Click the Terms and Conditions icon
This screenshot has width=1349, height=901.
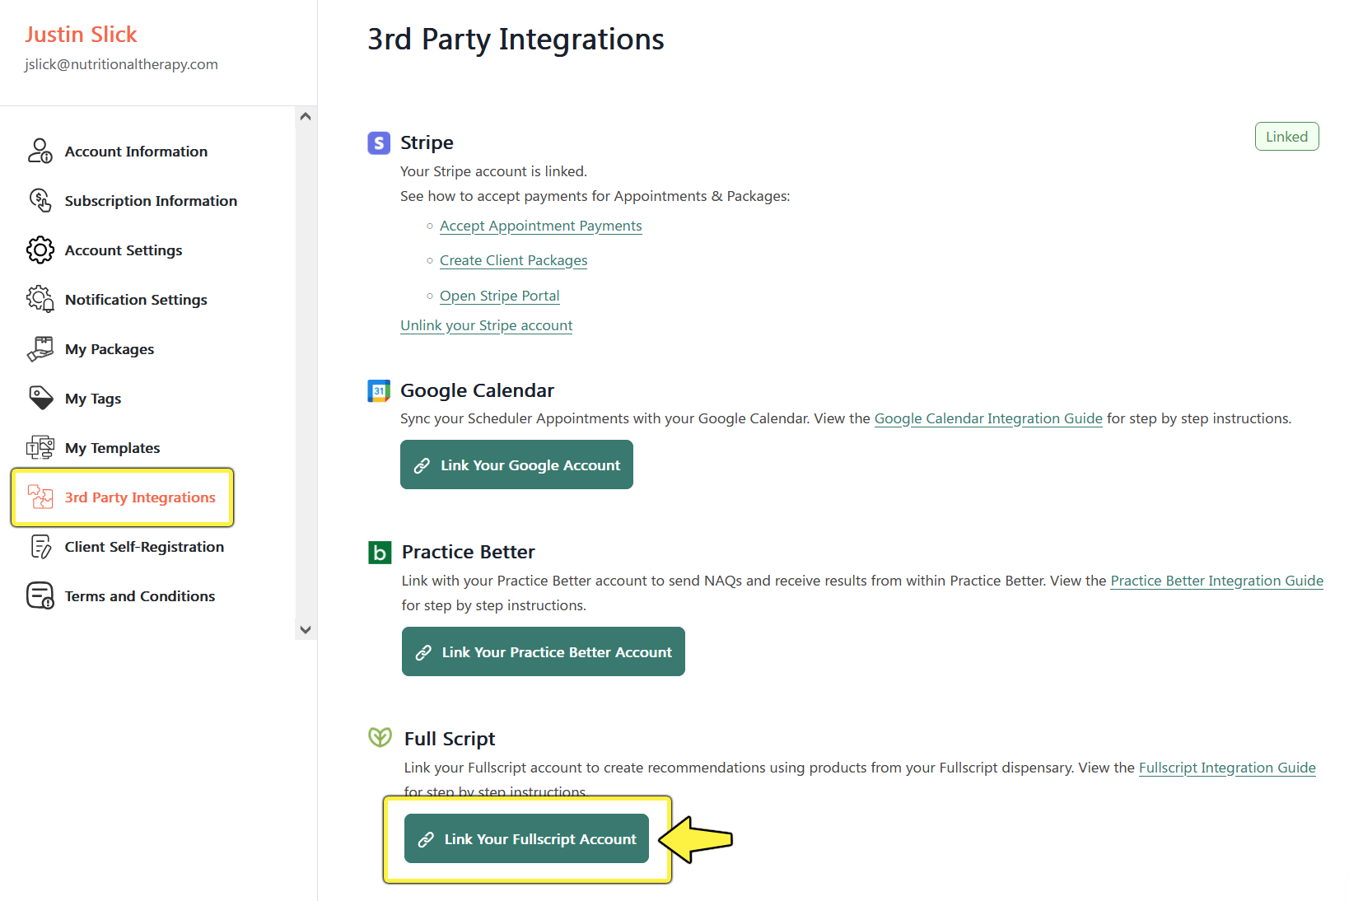[x=40, y=595]
